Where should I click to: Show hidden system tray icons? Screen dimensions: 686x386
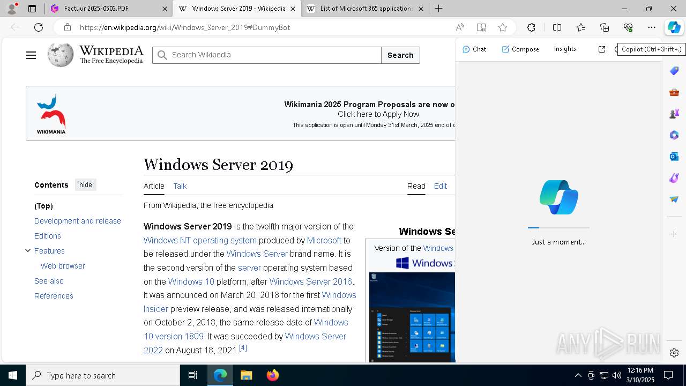[578, 375]
